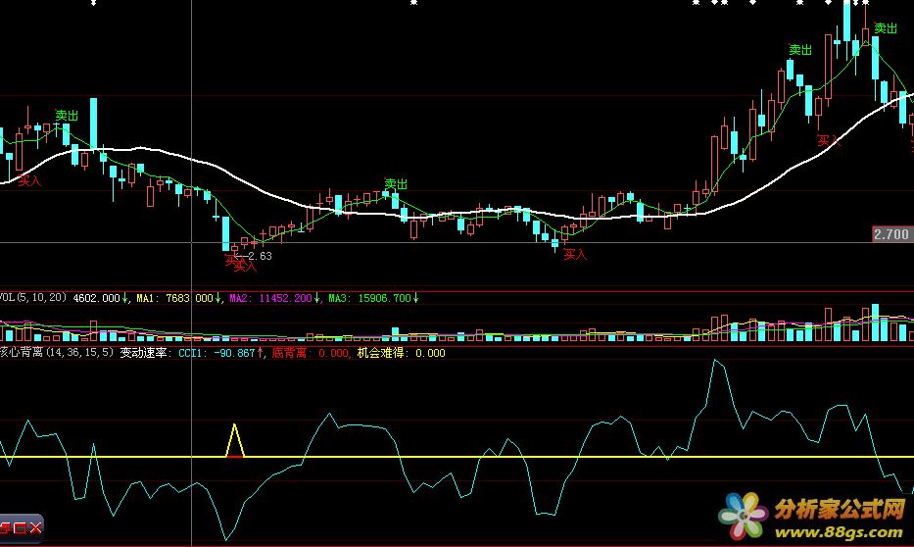Select the 核心背离(14,36,15,5) indicator title
The height and width of the screenshot is (547, 914).
pyautogui.click(x=57, y=352)
